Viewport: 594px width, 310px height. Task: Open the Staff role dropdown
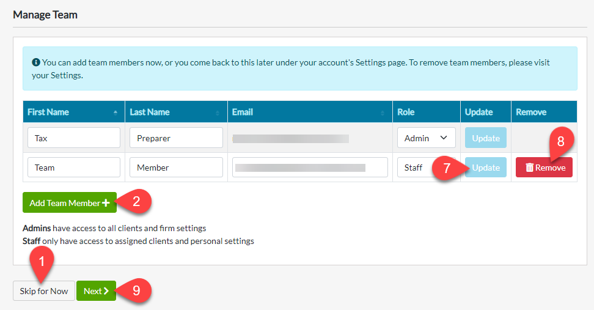point(426,168)
